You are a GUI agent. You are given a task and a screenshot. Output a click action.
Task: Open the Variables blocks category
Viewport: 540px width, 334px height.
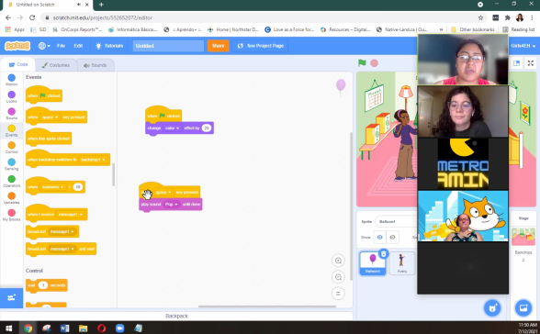click(11, 198)
